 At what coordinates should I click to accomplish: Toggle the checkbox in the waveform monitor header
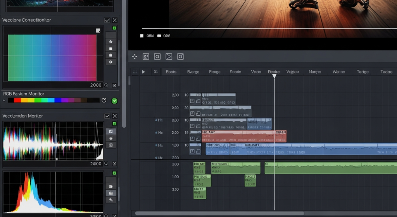pyautogui.click(x=107, y=116)
